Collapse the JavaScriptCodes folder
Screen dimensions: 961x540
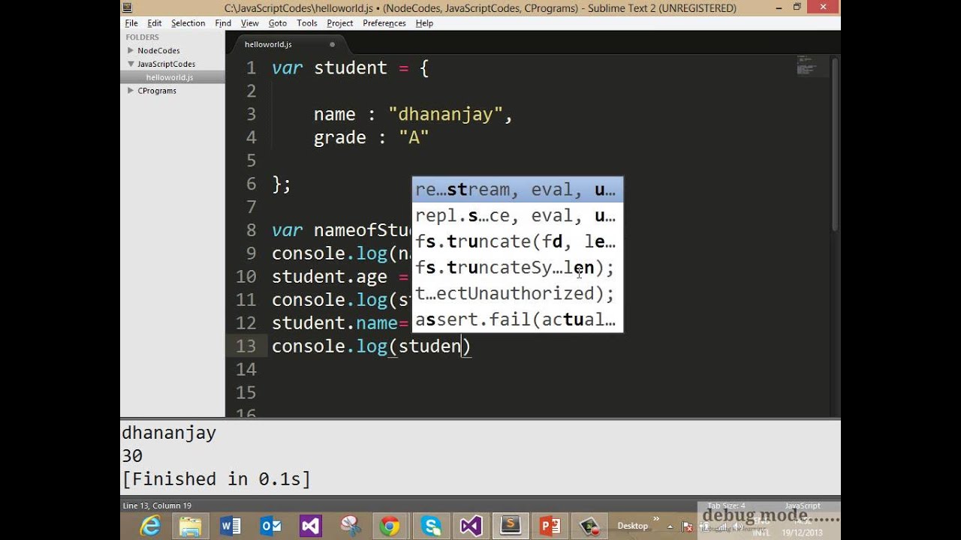131,64
